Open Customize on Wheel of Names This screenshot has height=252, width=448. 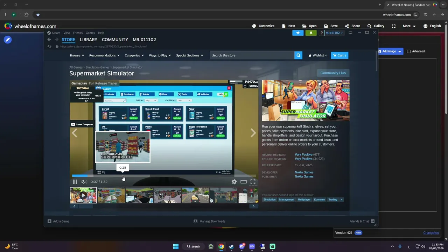click(263, 26)
